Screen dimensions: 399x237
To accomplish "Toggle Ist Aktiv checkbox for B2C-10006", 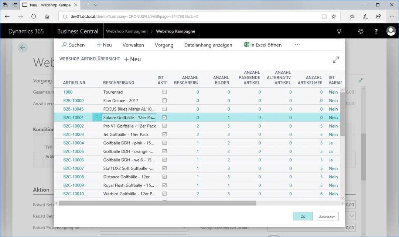I will [x=164, y=160].
